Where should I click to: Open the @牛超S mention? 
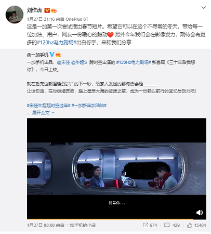79,62
